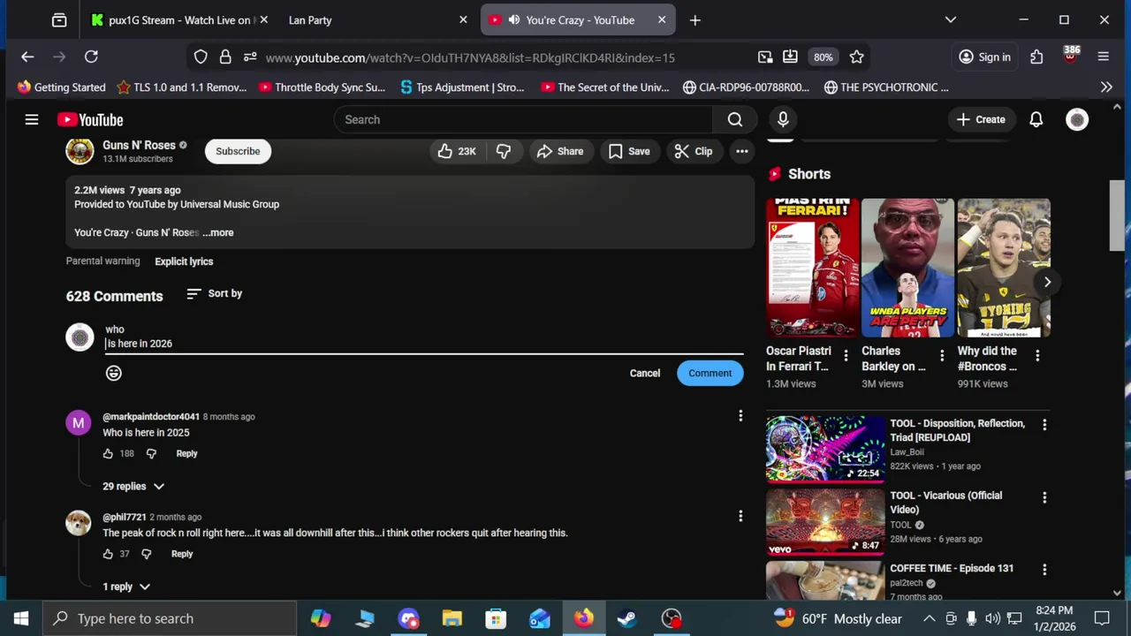Open options for TOOL Disposition video
Screen dimensions: 1131x636
pos(1044,425)
